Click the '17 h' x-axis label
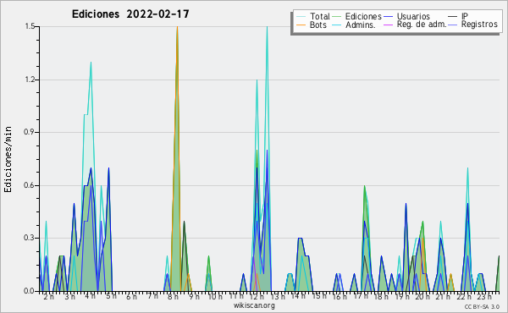The image size is (508, 313). pyautogui.click(x=361, y=296)
